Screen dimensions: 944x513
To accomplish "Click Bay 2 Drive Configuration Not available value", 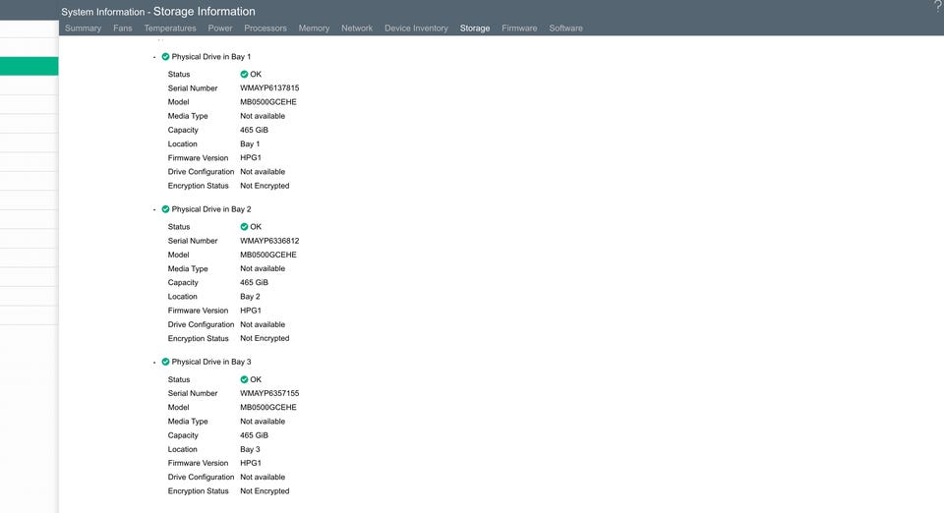I will click(x=263, y=324).
